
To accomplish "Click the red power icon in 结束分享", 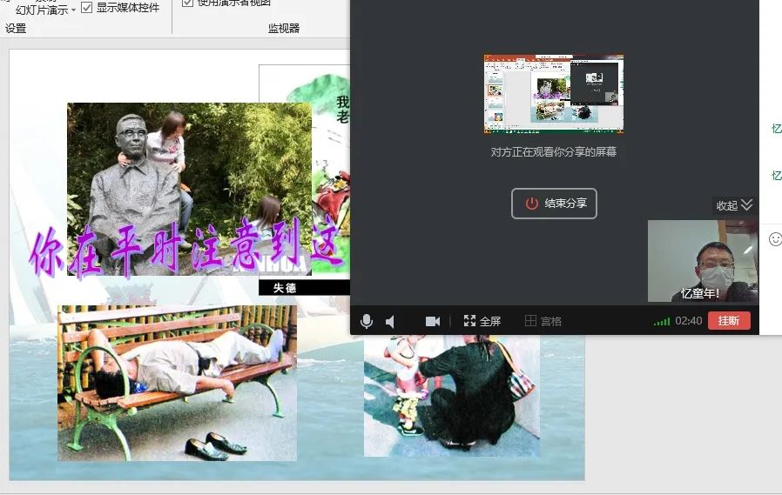I will (531, 204).
